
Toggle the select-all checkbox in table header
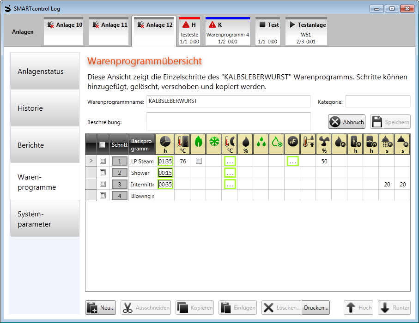pyautogui.click(x=103, y=144)
